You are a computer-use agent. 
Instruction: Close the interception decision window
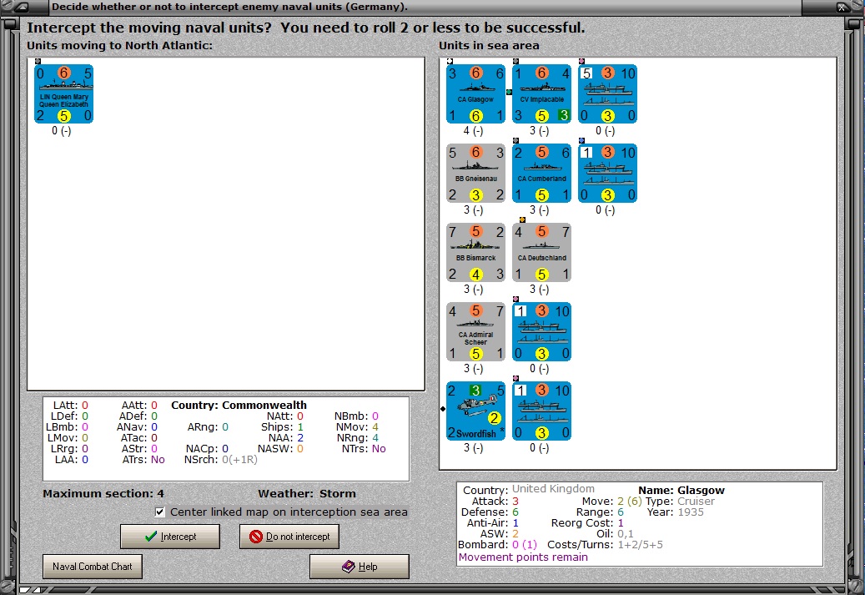pyautogui.click(x=842, y=8)
